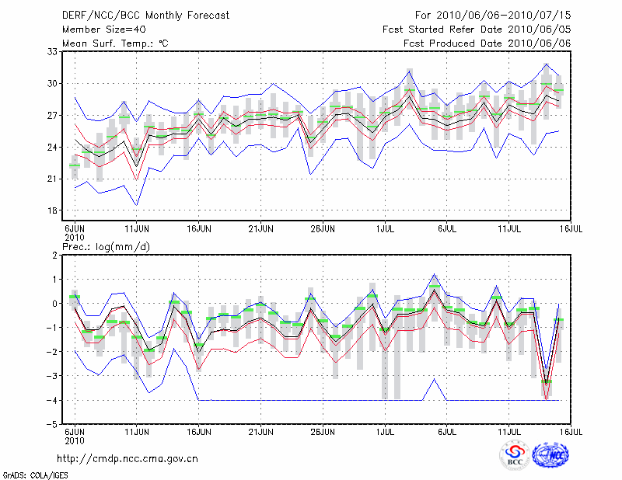Click the BCC logo icon
The width and height of the screenshot is (622, 480).
[x=515, y=455]
